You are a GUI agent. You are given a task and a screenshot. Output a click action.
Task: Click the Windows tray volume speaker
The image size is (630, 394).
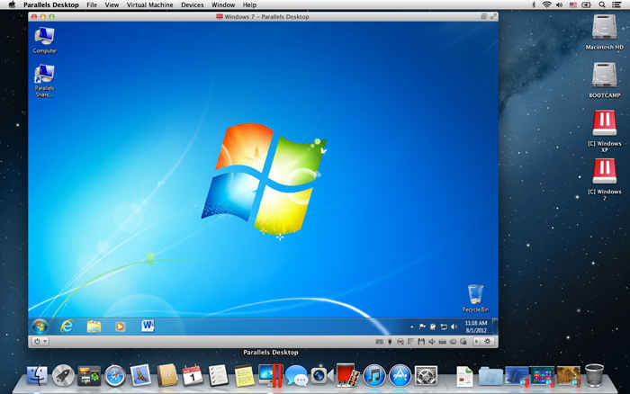coord(454,327)
